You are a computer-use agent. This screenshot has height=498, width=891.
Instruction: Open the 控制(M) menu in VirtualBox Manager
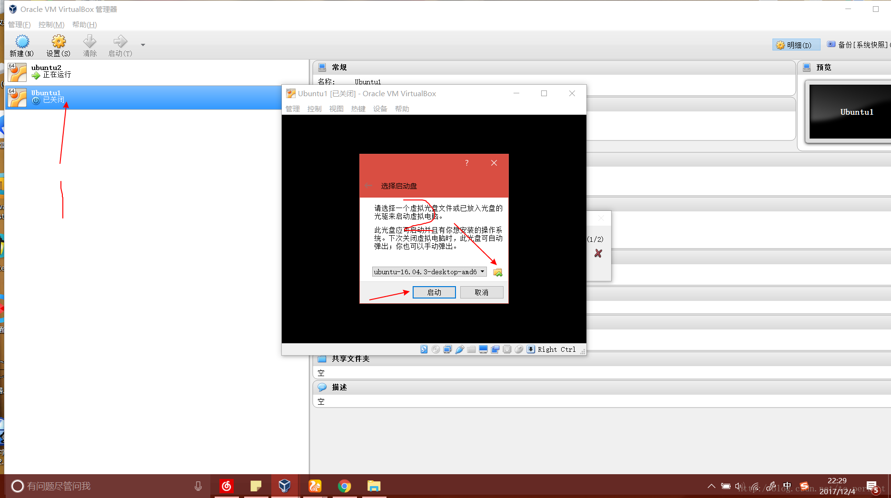(x=51, y=25)
